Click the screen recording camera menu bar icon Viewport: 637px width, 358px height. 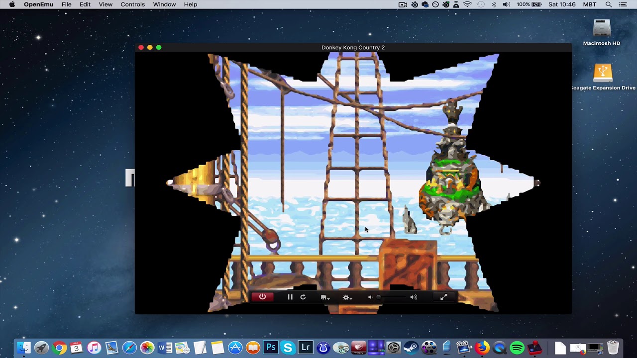point(403,4)
